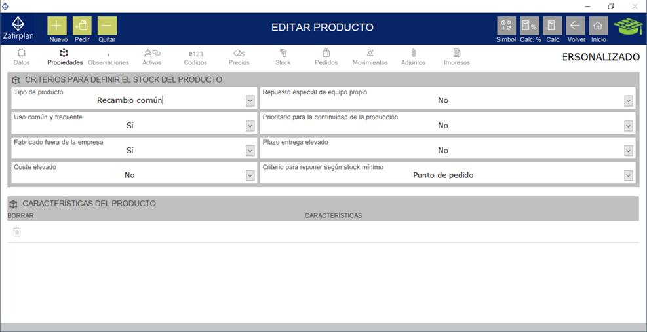The width and height of the screenshot is (647, 332).
Task: Open the Stock tab
Action: pos(283,57)
